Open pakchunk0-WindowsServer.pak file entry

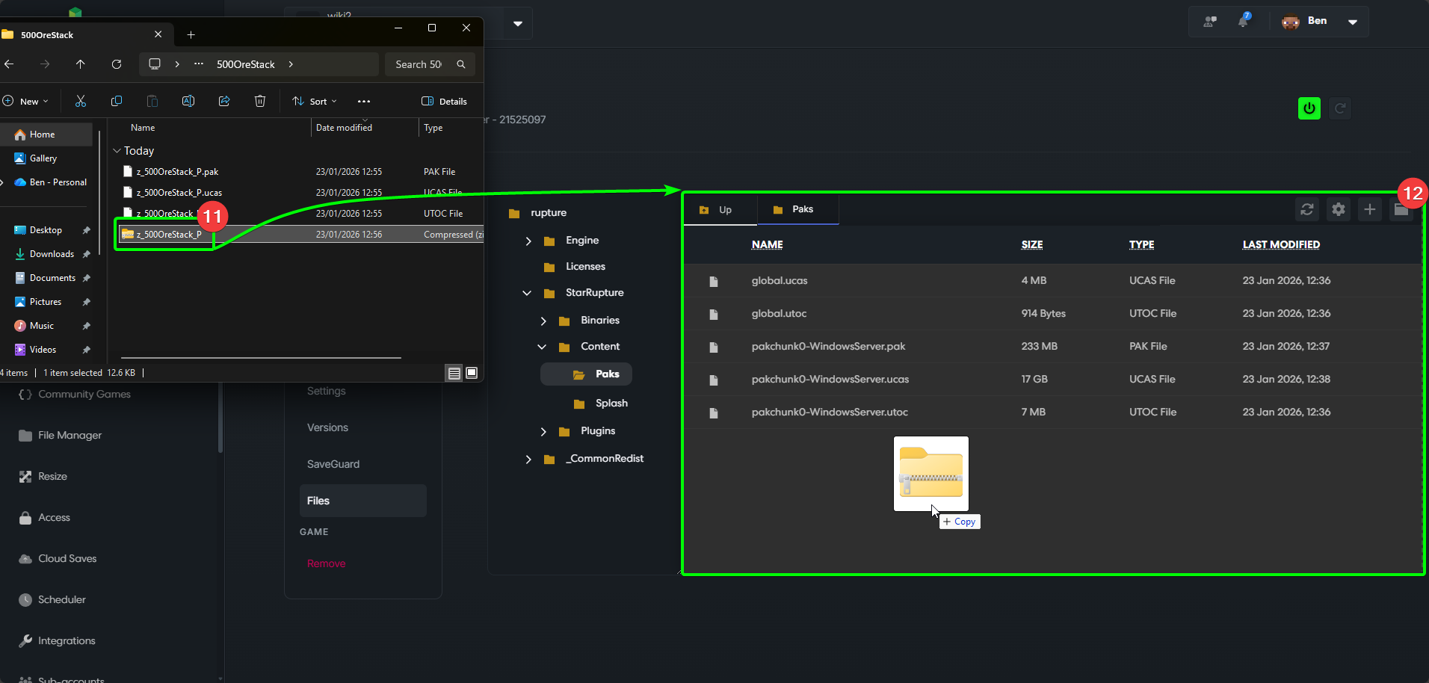[x=828, y=346]
